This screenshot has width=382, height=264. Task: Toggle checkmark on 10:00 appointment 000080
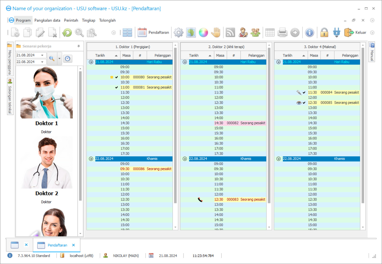pos(117,77)
